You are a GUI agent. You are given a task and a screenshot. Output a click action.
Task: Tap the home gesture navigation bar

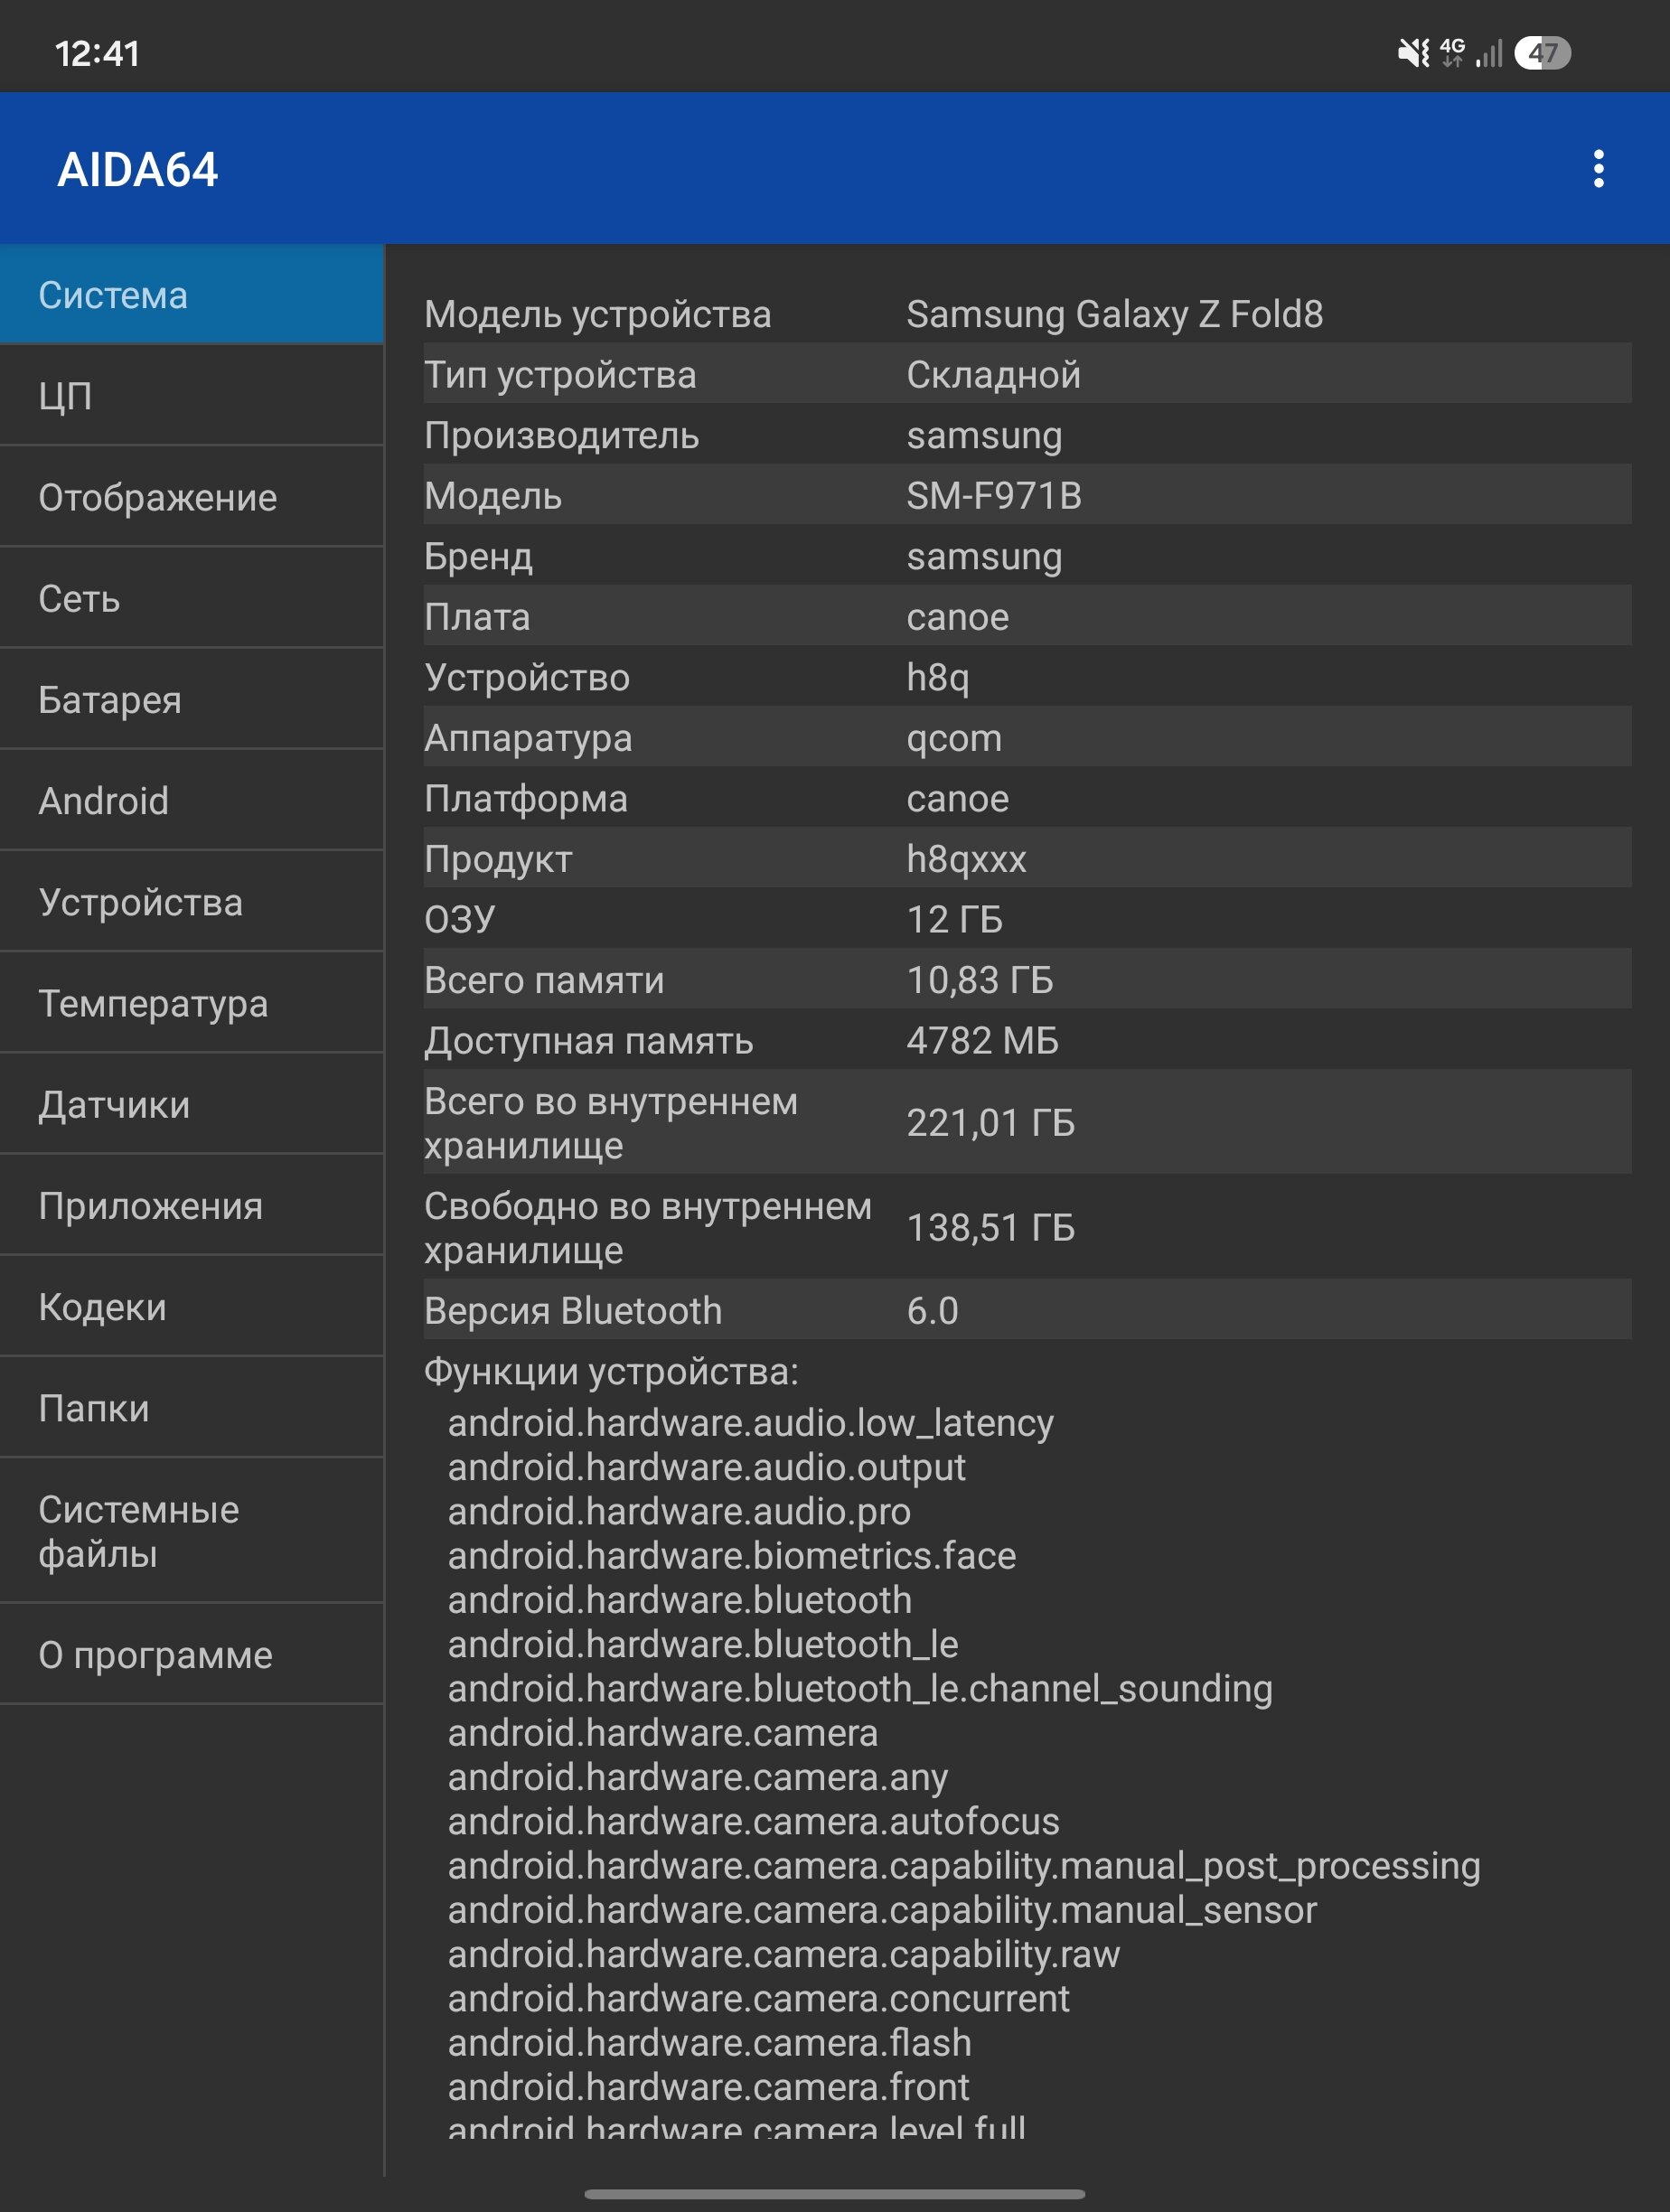pyautogui.click(x=835, y=2194)
